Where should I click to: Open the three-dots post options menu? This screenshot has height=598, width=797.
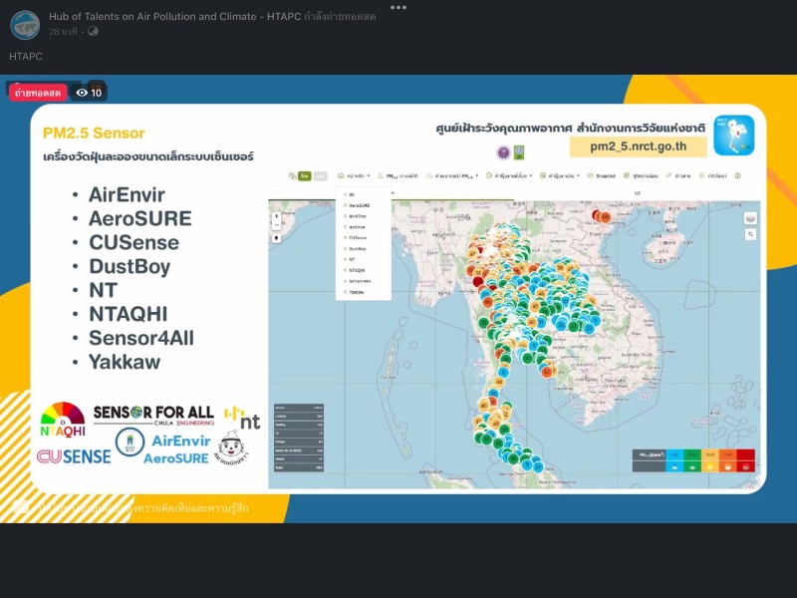click(398, 7)
